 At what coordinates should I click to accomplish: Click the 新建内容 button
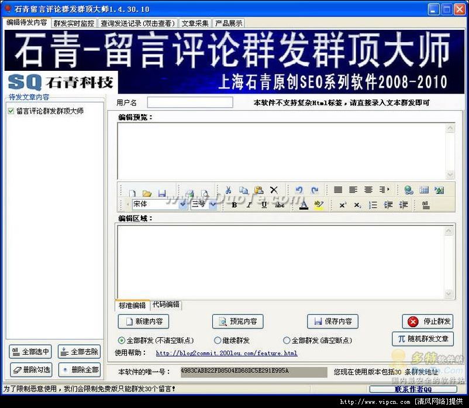tap(143, 321)
